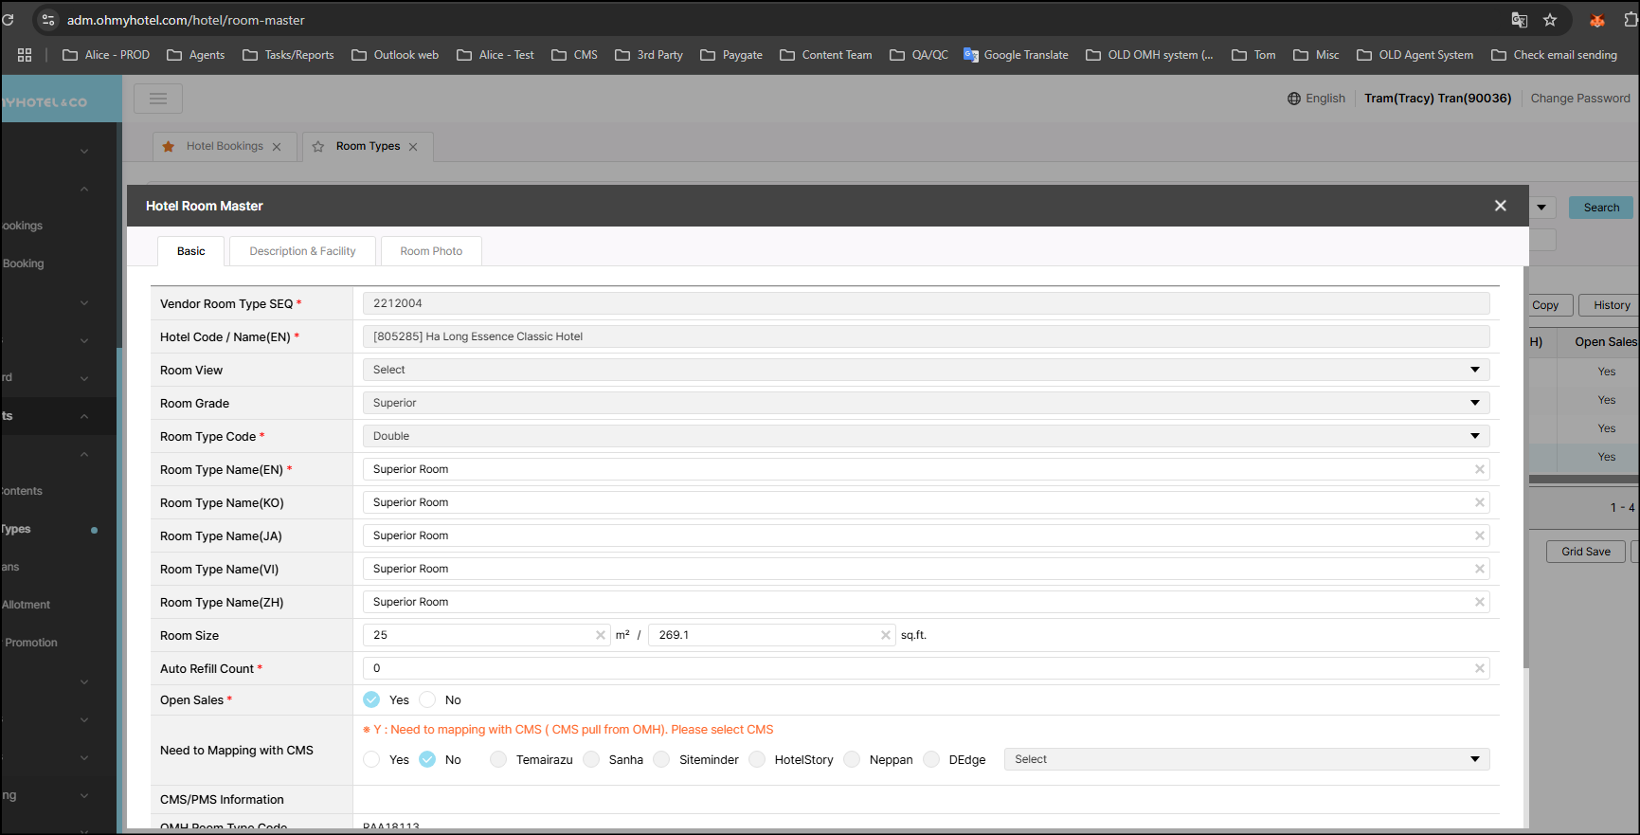1640x835 pixels.
Task: Open the Room Photo tab
Action: [x=431, y=251]
